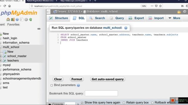Viewport: 188px width, 105px height.
Task: Bookmark this page with star icon
Action: pyautogui.click(x=160, y=6)
